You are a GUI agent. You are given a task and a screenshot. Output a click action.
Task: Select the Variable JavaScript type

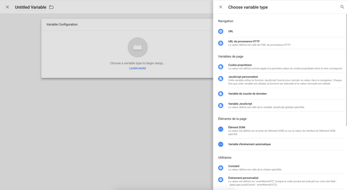coord(240,104)
